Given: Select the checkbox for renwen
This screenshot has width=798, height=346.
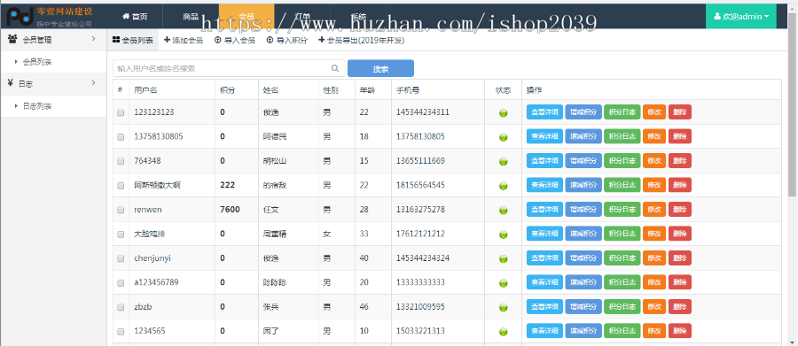Looking at the screenshot, I should (x=121, y=210).
